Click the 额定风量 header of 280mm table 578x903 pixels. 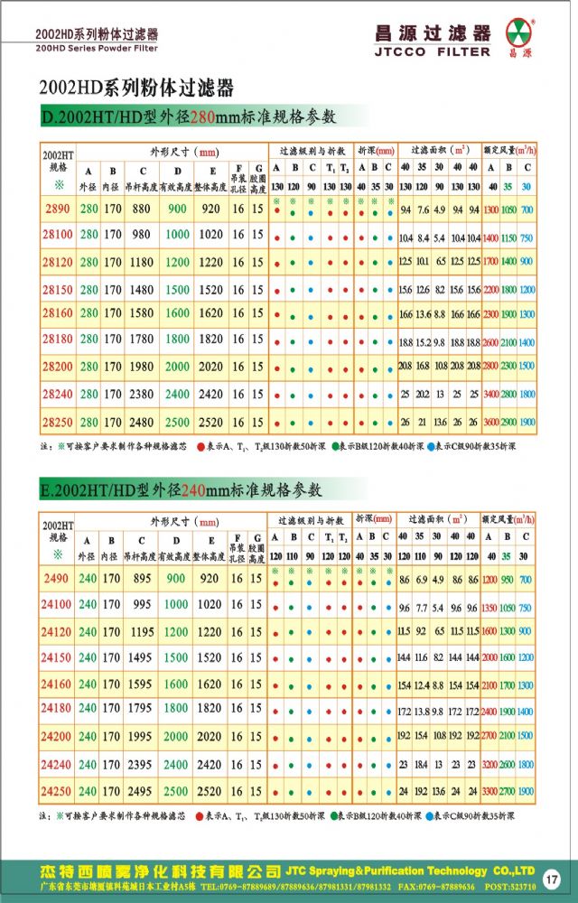tap(509, 150)
